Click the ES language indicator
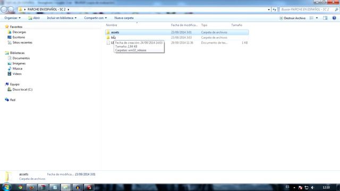Screen dimensions: 340x191 tap(287, 187)
